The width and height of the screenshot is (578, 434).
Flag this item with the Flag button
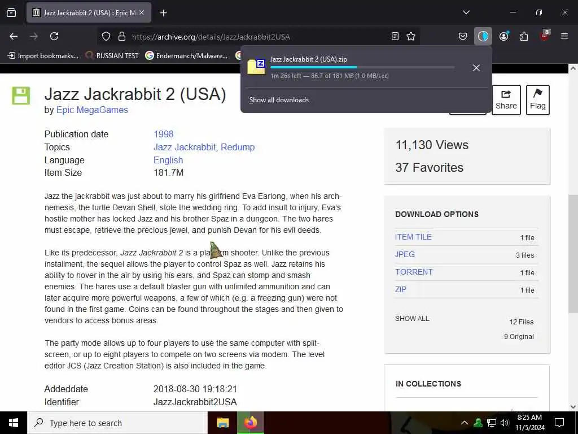[538, 100]
